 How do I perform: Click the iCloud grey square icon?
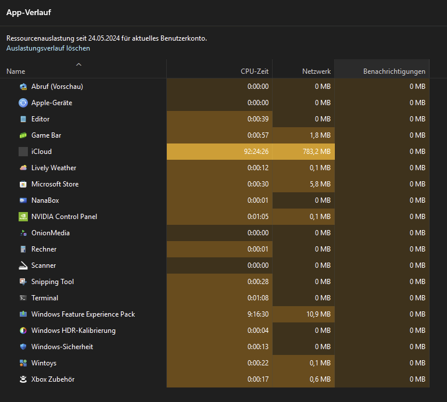tap(23, 152)
